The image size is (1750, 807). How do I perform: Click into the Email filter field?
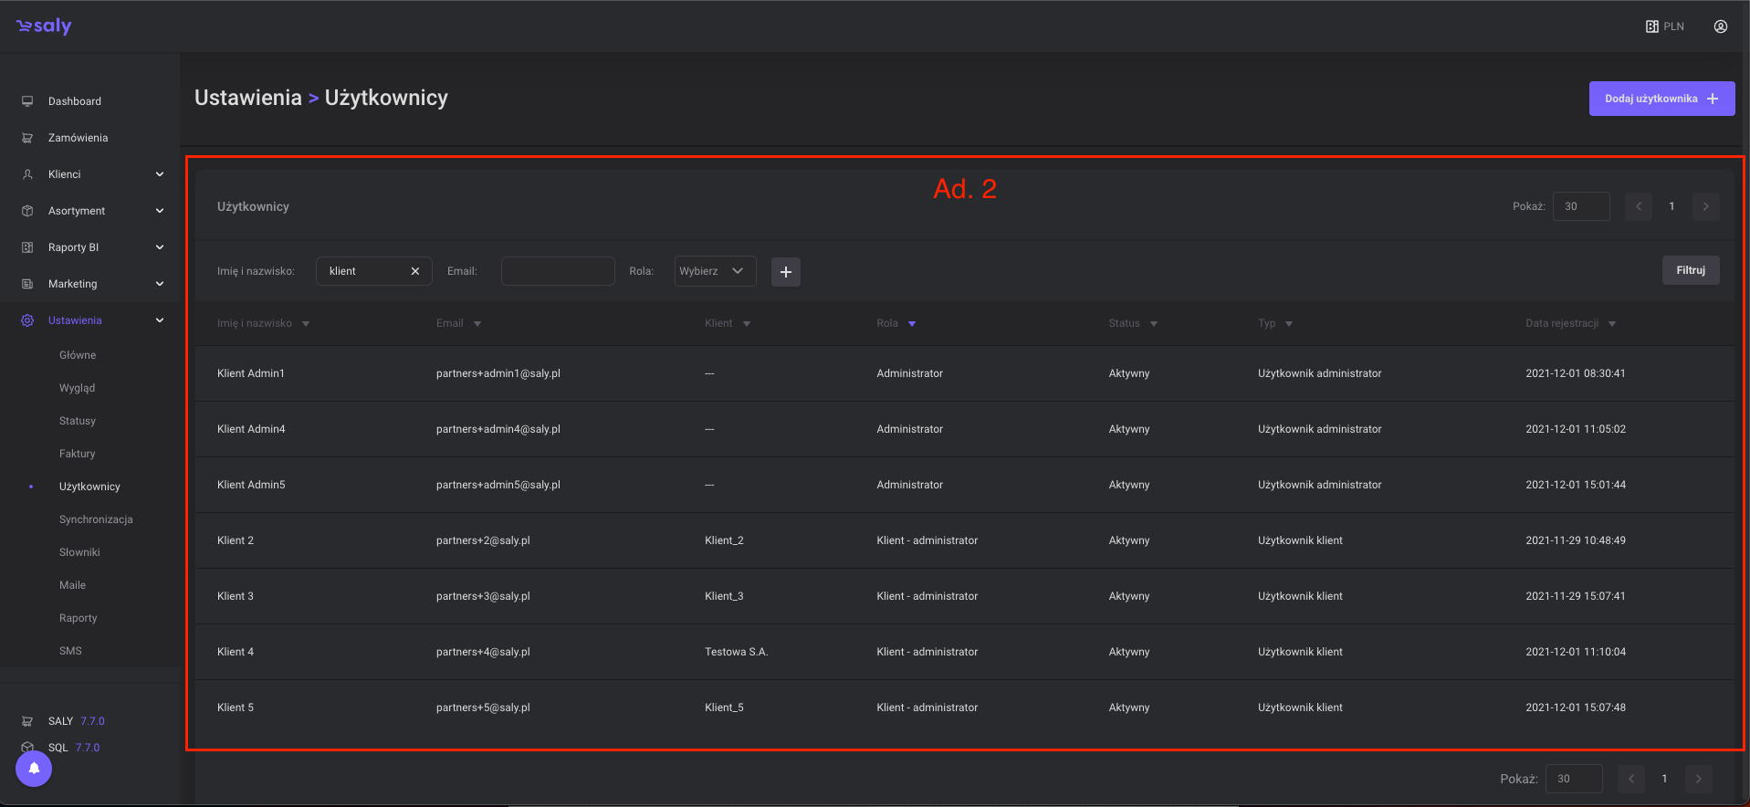click(x=557, y=271)
